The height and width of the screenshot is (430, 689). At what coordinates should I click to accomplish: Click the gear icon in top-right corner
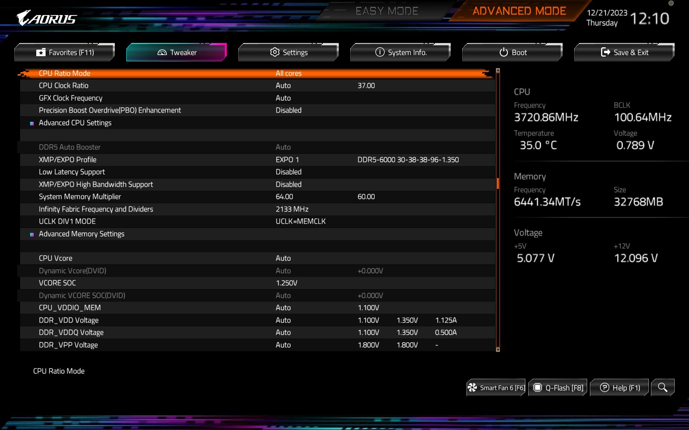(x=671, y=3)
